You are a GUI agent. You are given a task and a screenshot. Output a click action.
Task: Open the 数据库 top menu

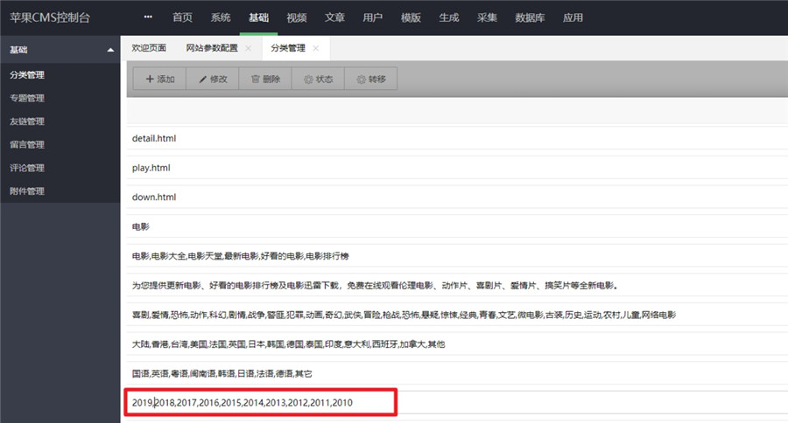click(532, 17)
